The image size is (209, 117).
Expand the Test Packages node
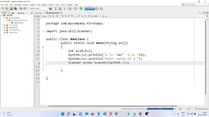pyautogui.click(x=4, y=25)
